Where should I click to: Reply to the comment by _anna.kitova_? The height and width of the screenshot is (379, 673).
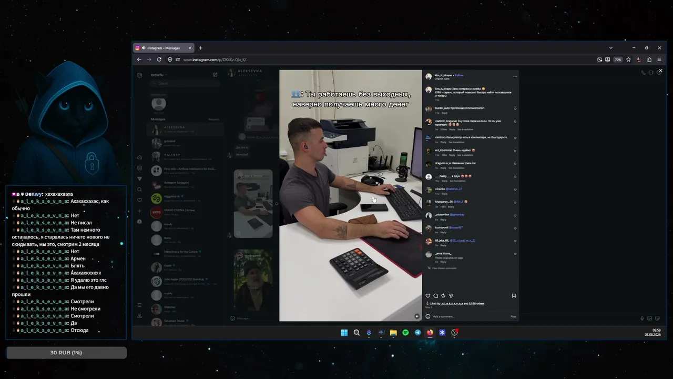tap(444, 262)
